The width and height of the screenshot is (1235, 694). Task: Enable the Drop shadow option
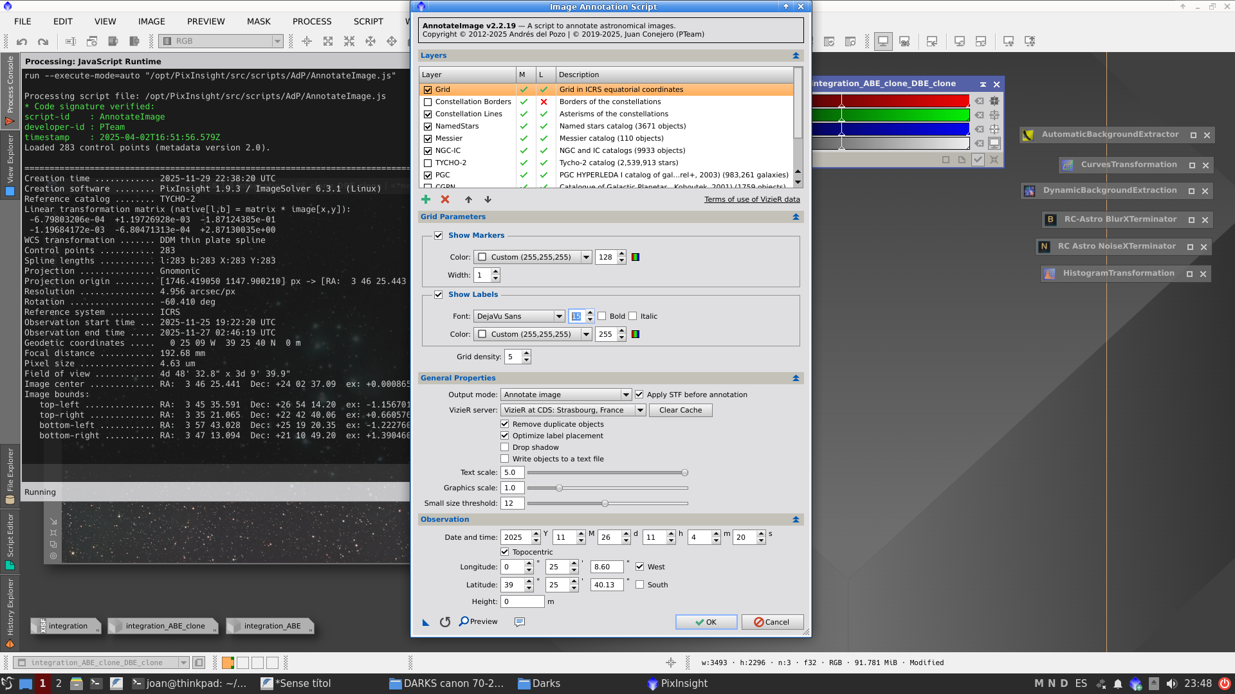pos(506,447)
